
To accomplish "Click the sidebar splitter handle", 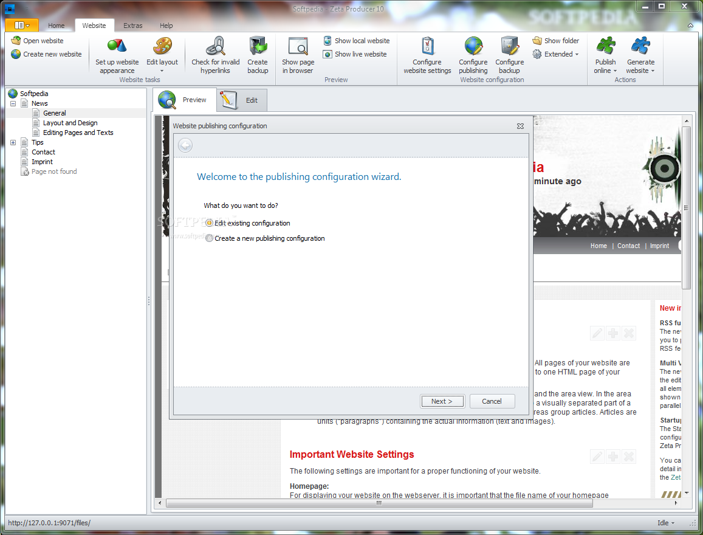I will [x=149, y=301].
